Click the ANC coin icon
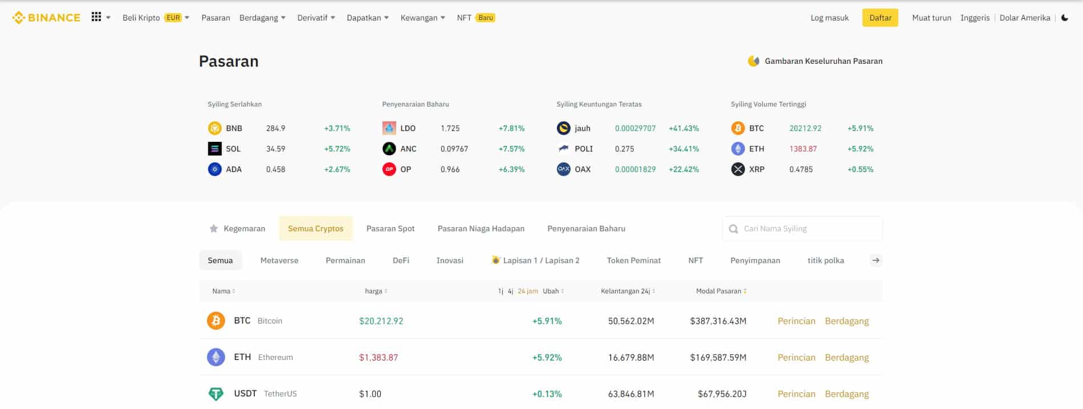Screen dimensions: 1083x409 coord(389,149)
